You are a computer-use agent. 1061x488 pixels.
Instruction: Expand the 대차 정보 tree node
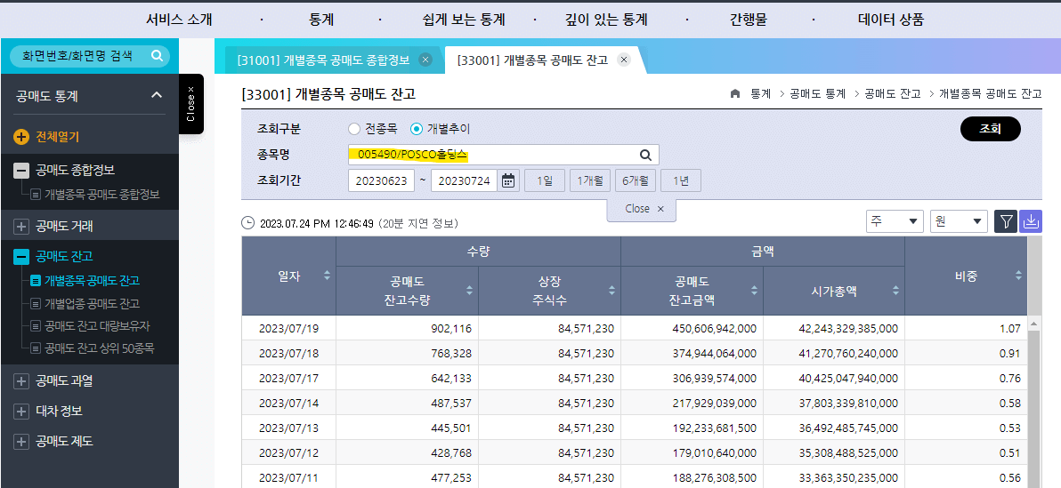pos(21,411)
